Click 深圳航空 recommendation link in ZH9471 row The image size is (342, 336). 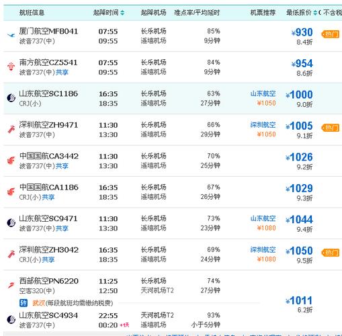coord(263,125)
